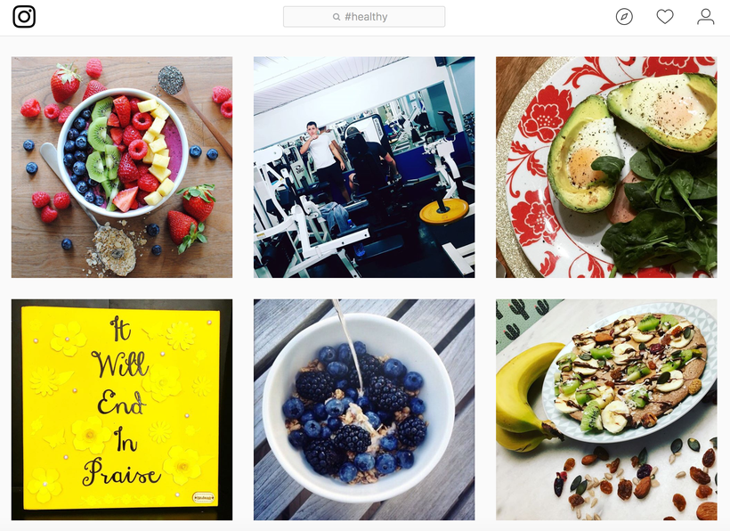Open the banana kiwi pancake photo
730x531 pixels.
(x=606, y=410)
